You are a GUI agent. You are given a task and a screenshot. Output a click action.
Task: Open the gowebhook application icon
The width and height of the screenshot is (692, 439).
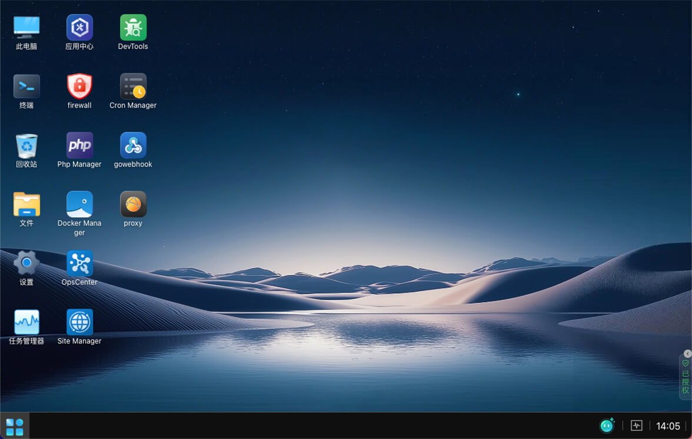click(133, 145)
